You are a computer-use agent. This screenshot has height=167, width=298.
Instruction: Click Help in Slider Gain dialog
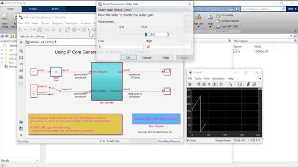click(166, 57)
